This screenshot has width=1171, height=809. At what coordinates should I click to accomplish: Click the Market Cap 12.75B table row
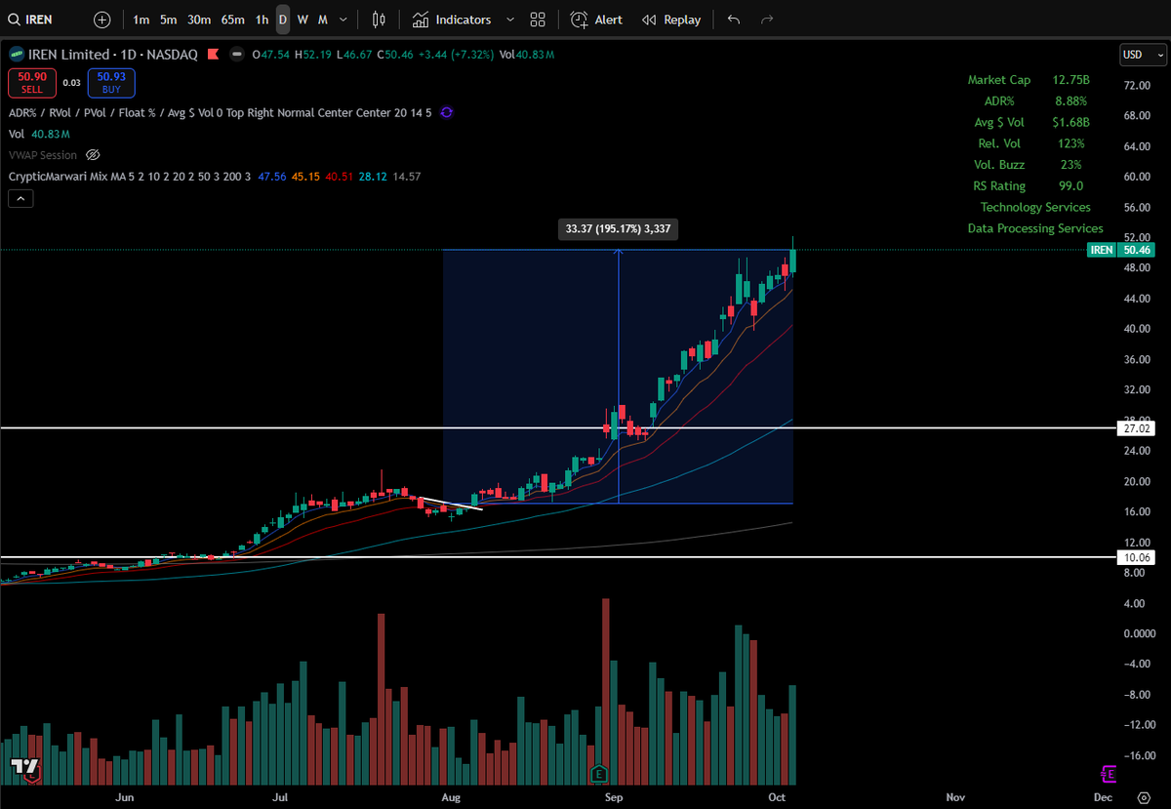tap(1028, 80)
